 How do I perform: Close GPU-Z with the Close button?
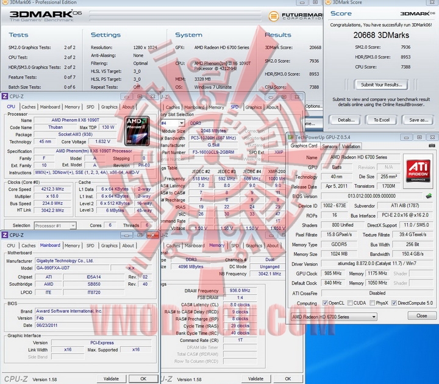pos(422,316)
